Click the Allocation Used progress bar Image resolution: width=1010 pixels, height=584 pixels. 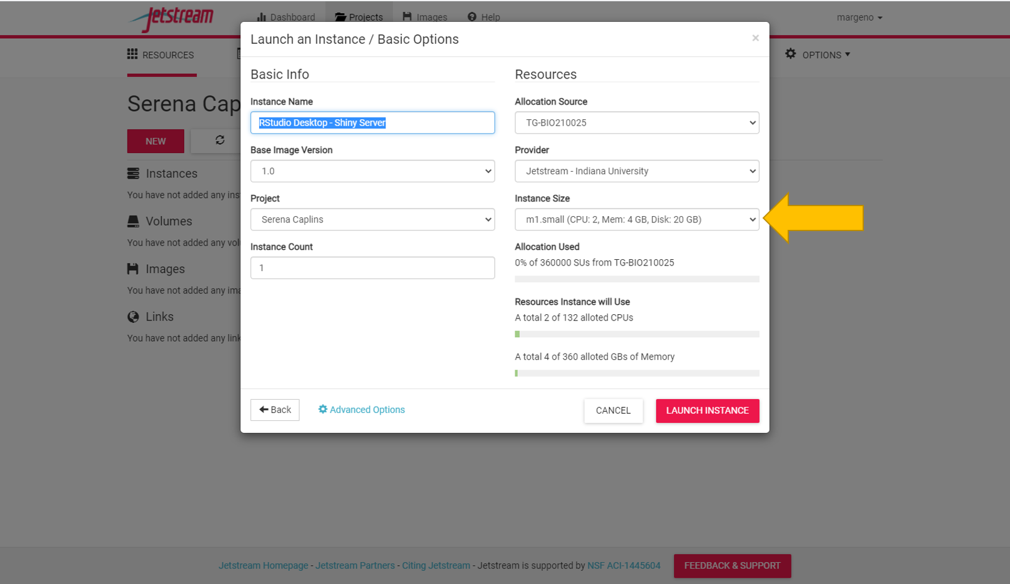click(x=636, y=279)
